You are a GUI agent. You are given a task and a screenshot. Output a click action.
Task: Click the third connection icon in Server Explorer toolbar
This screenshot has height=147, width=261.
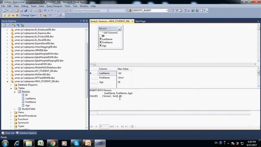click(x=22, y=25)
